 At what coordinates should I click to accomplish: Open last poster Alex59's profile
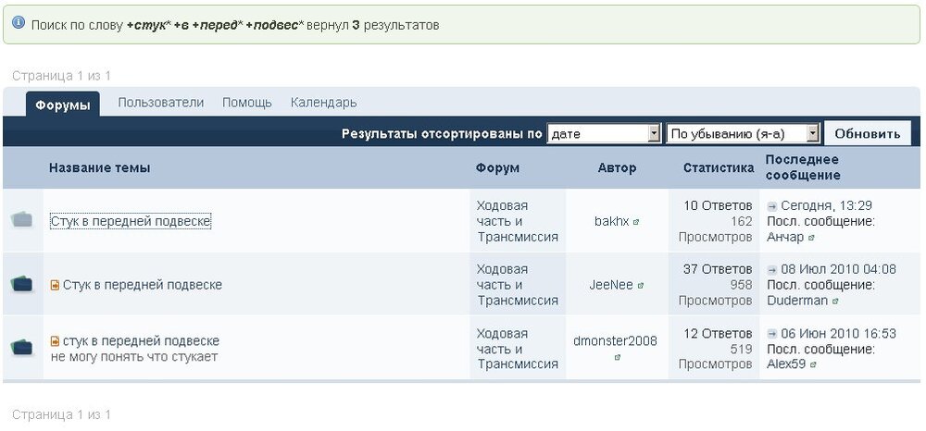tap(786, 363)
